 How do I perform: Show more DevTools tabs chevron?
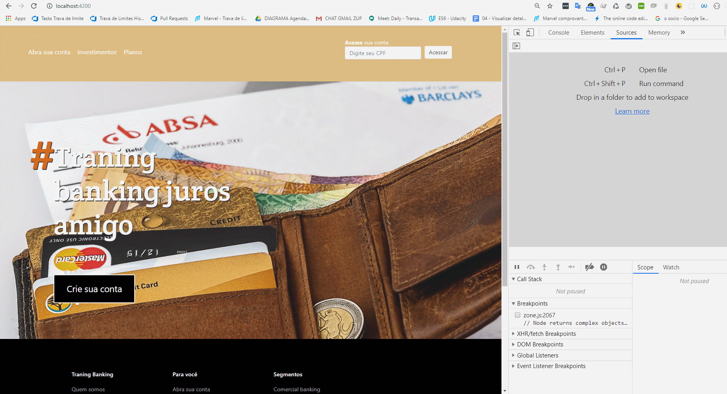(683, 32)
